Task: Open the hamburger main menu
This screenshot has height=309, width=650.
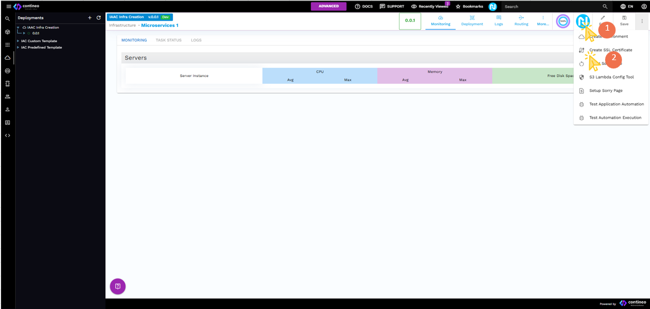Action: 8,6
